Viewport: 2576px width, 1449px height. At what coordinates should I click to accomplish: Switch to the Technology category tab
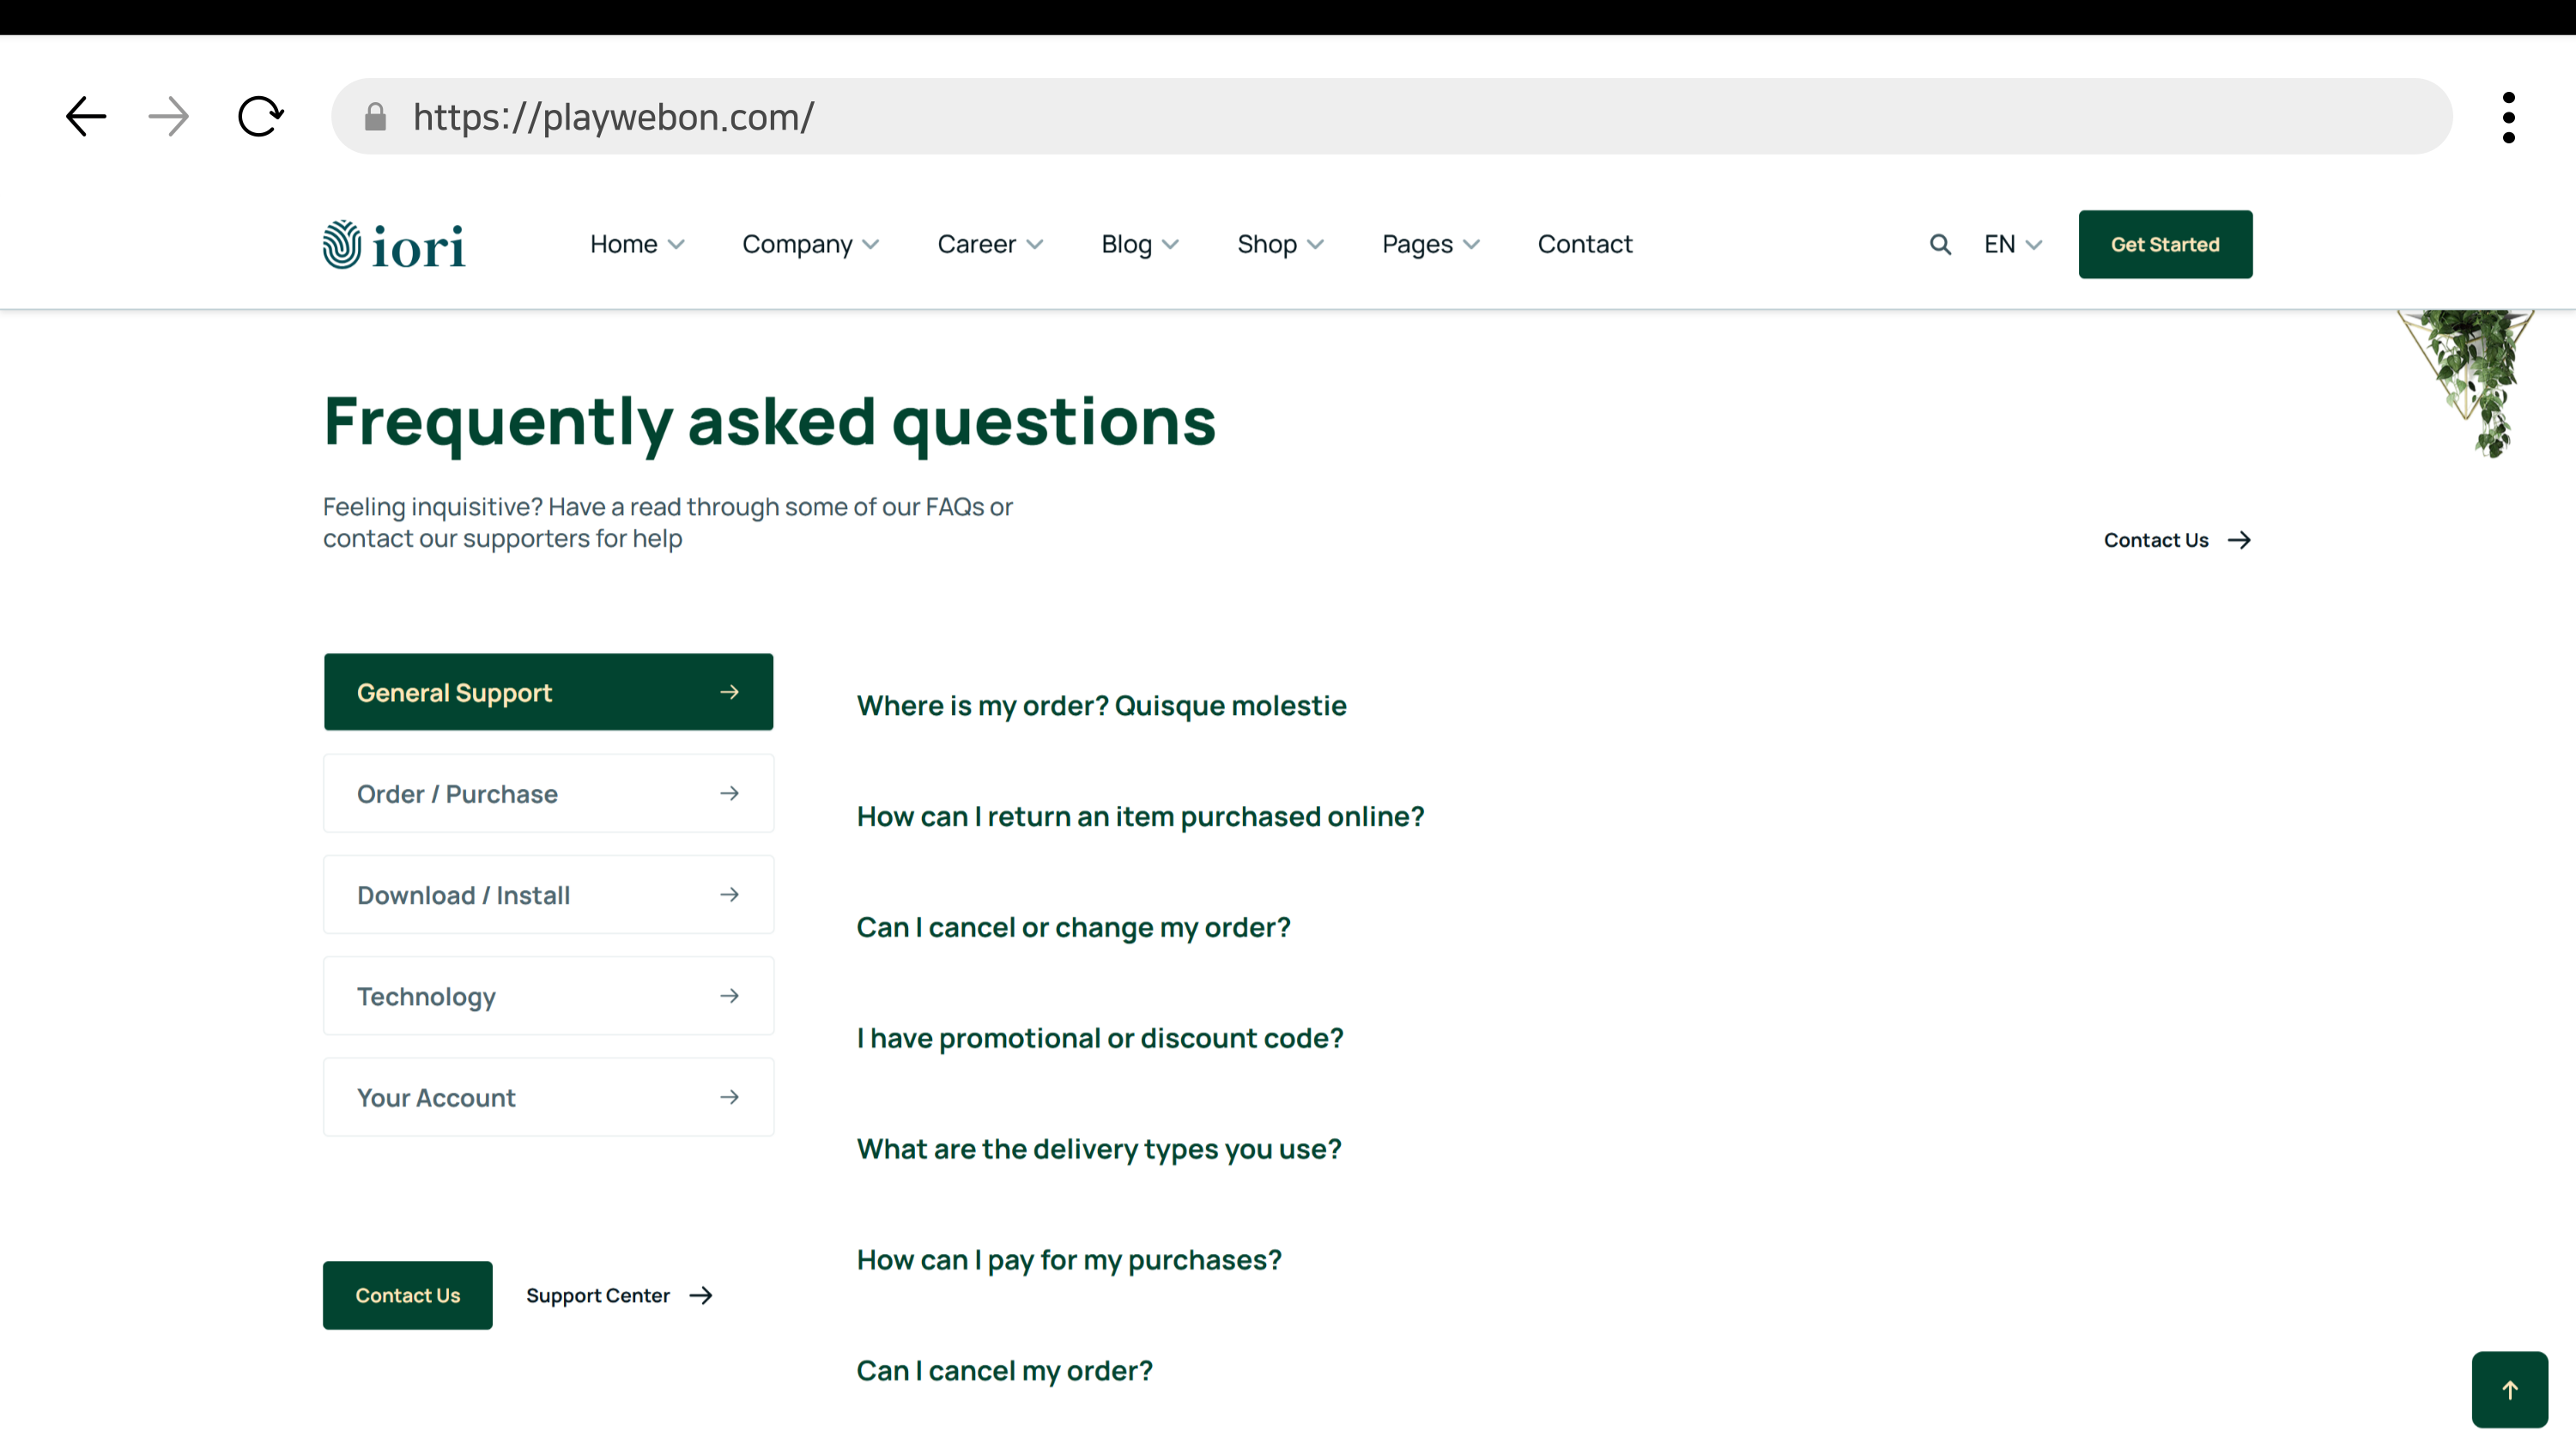coord(548,996)
